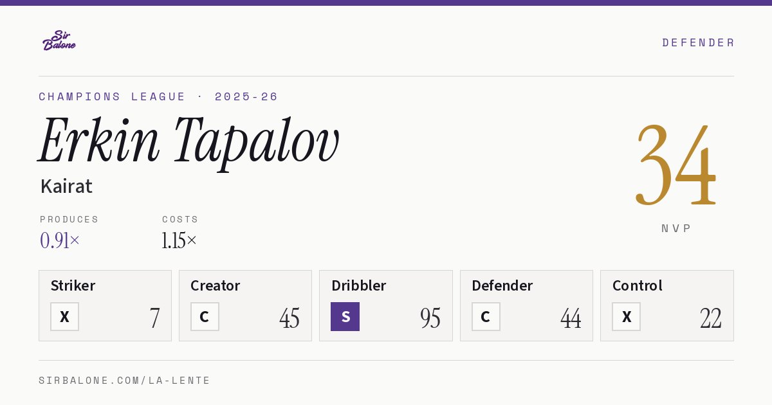This screenshot has height=405, width=772.
Task: Select the C grade badge under Defender
Action: [486, 317]
